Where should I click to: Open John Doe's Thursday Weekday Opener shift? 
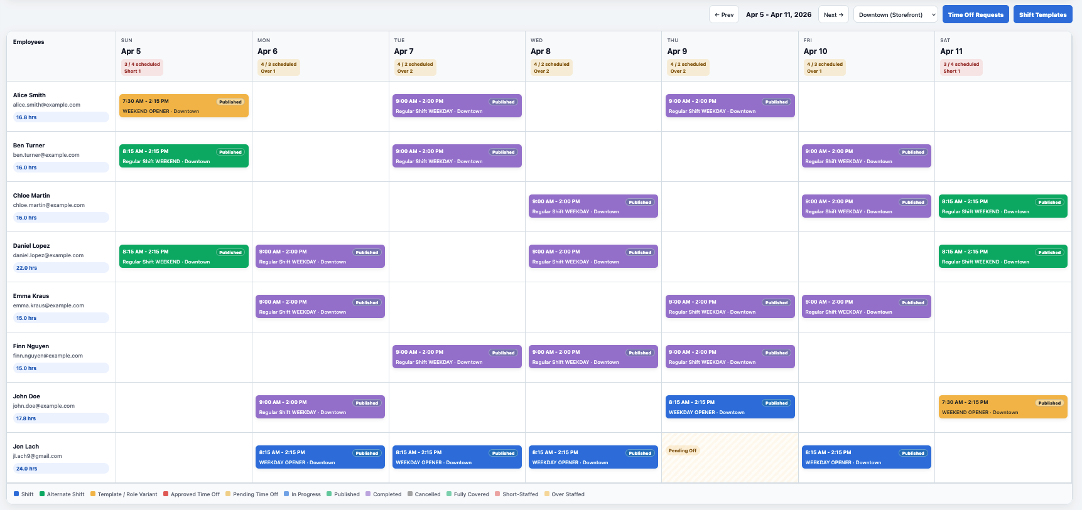[x=730, y=406]
